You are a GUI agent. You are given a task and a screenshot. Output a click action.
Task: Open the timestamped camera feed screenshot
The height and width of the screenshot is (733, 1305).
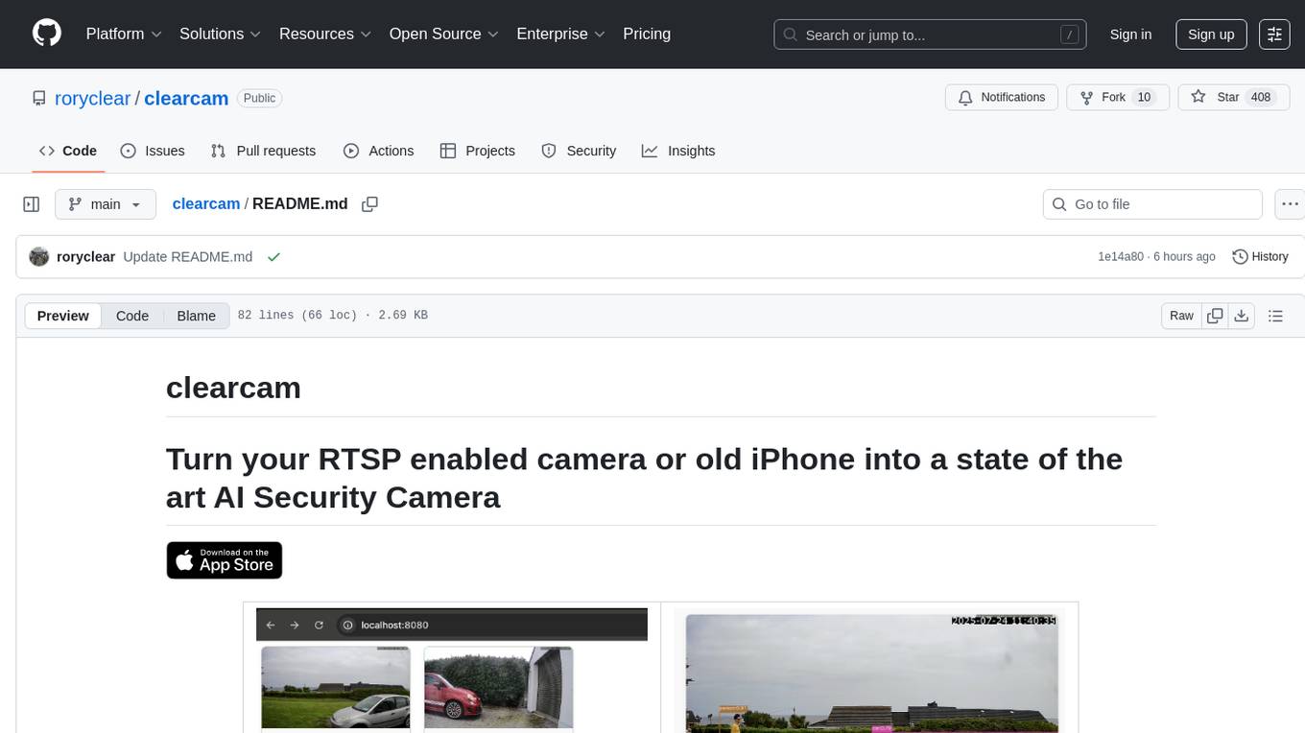click(x=871, y=673)
